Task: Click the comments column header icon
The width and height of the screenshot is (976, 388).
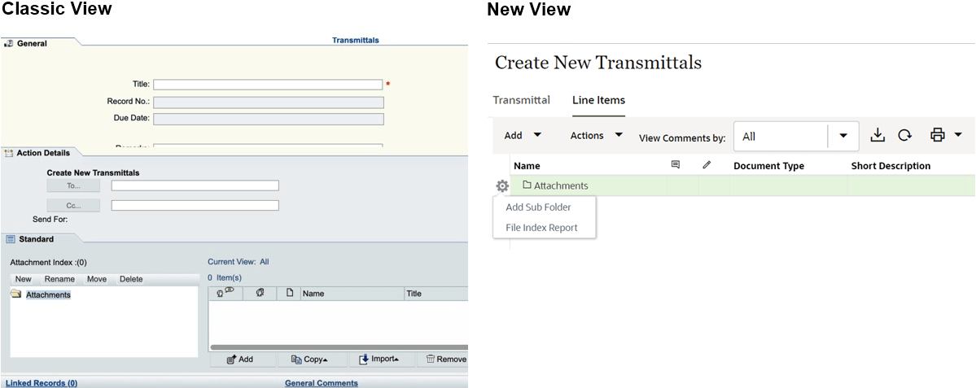Action: tap(676, 165)
